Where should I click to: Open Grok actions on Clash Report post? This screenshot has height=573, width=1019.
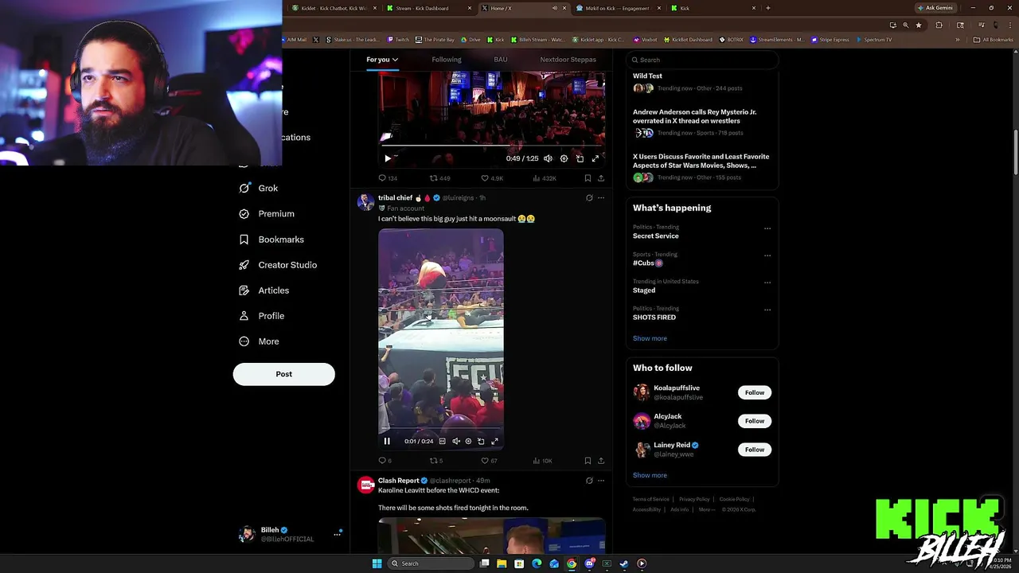coord(589,481)
